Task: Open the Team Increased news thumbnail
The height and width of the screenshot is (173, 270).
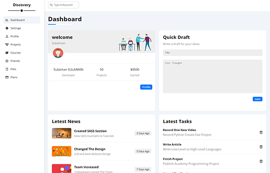Action: pyautogui.click(x=62, y=168)
